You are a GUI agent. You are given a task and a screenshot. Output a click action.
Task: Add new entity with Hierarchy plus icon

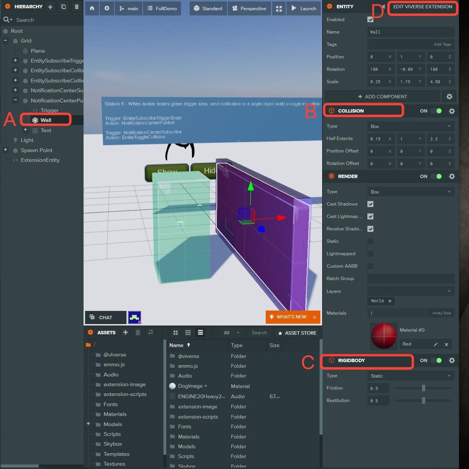pyautogui.click(x=50, y=7)
